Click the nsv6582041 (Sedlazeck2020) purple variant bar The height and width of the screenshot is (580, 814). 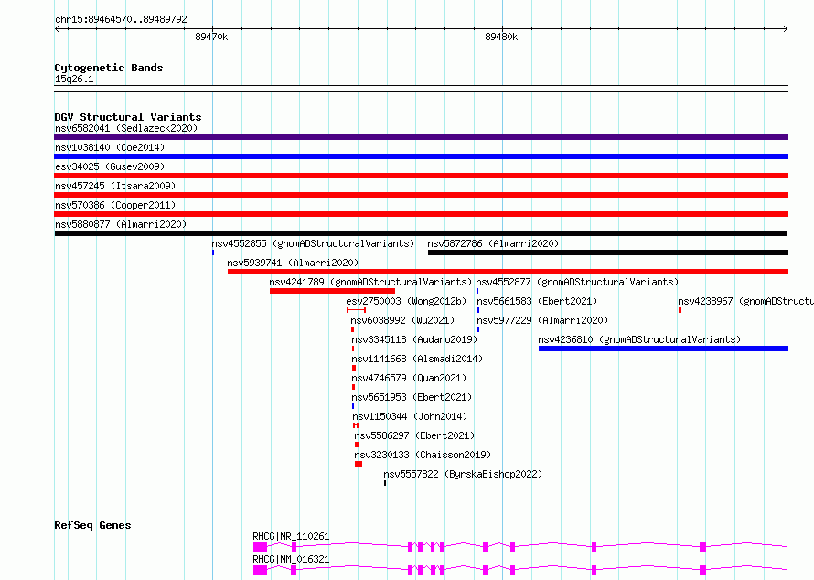click(421, 137)
